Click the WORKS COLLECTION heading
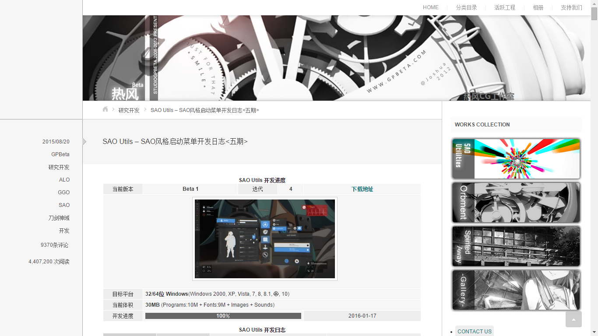This screenshot has height=336, width=598. point(482,125)
